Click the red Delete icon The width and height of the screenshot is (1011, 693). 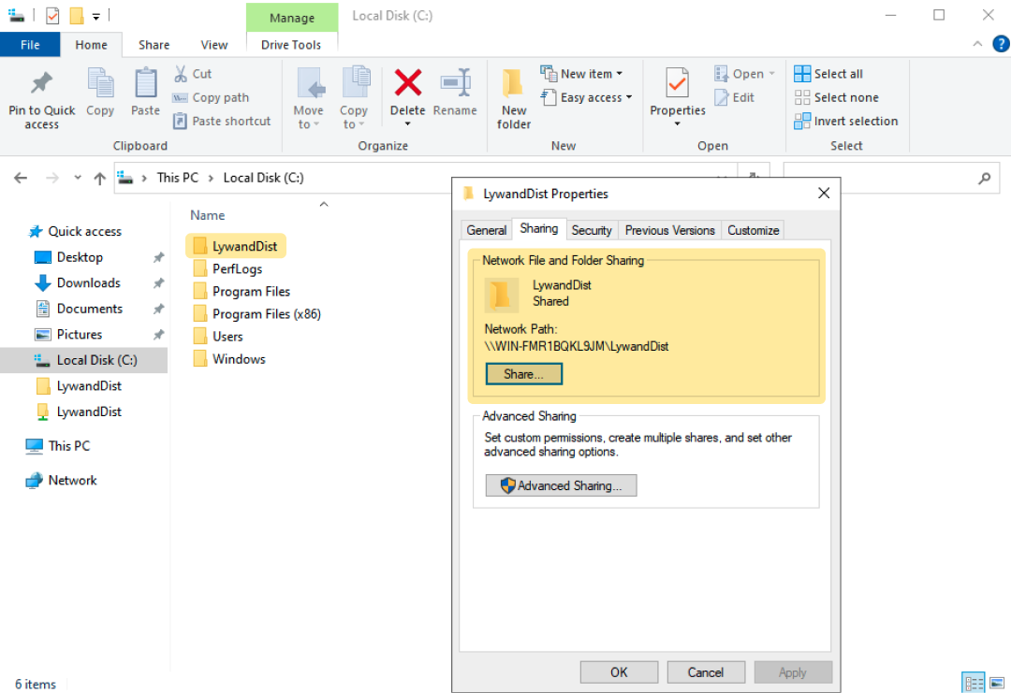click(x=407, y=83)
